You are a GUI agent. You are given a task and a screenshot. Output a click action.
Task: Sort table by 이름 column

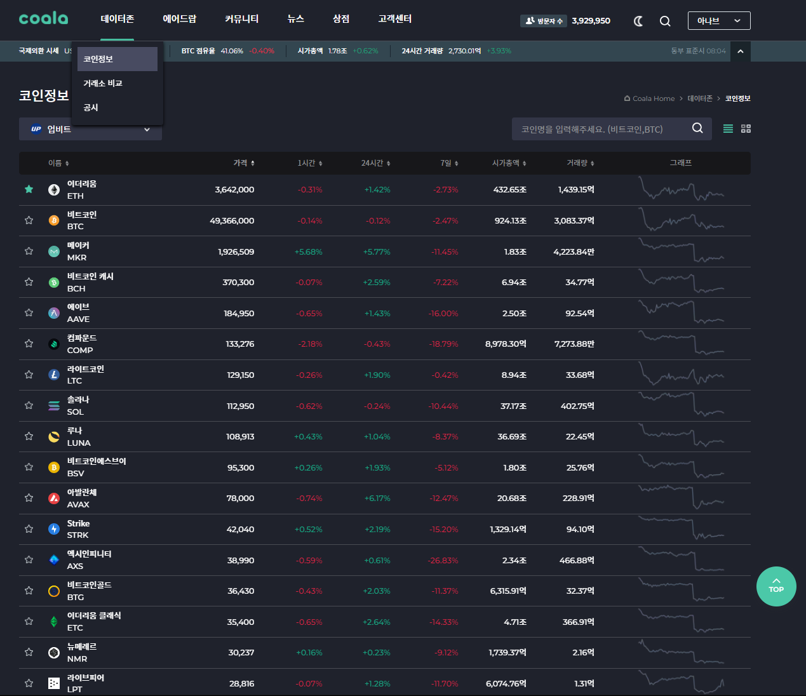click(58, 163)
